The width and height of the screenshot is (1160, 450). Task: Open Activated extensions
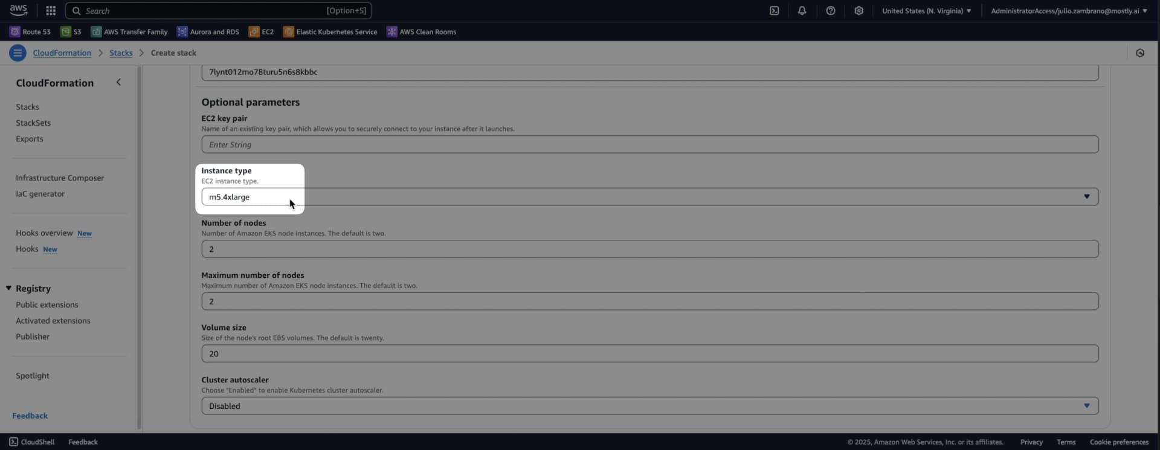(x=53, y=321)
